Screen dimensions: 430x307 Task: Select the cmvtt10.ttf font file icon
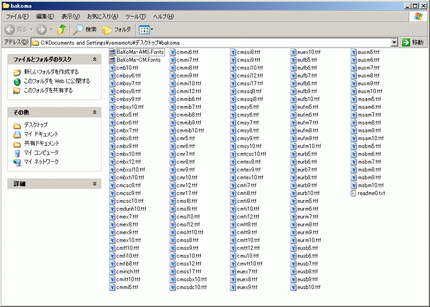233,264
